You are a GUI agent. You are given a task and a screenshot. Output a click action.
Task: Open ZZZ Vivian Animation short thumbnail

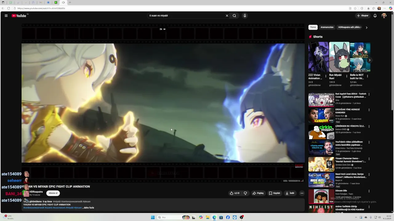click(319, 57)
